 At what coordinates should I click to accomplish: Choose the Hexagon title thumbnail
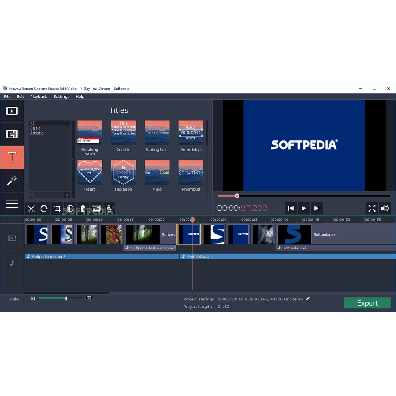coord(123,172)
